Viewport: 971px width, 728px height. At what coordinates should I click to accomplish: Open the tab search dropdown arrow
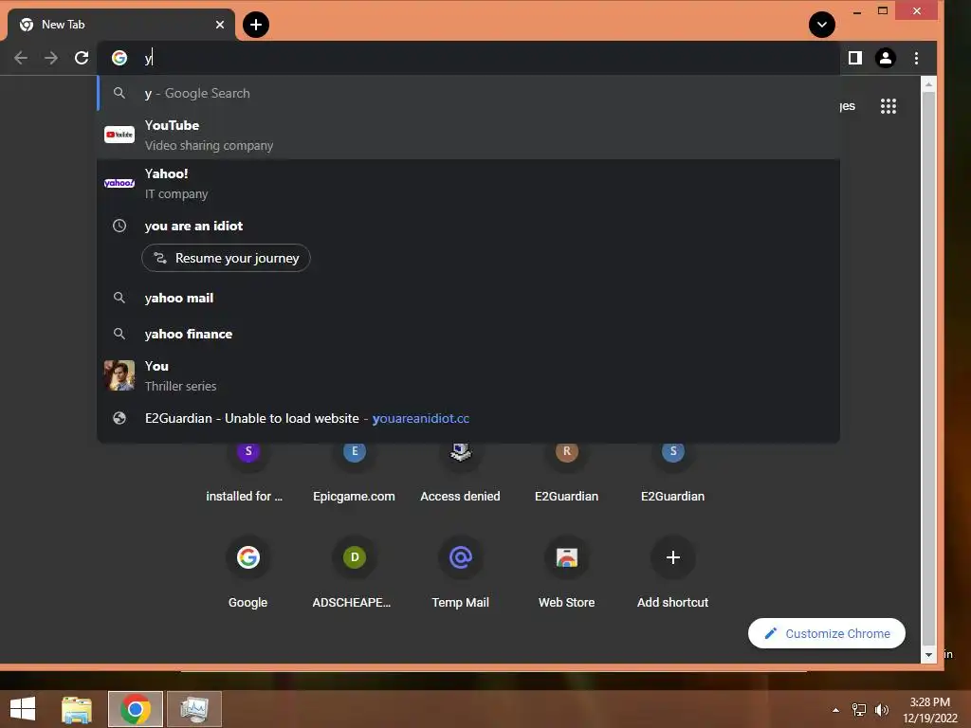[x=822, y=25]
